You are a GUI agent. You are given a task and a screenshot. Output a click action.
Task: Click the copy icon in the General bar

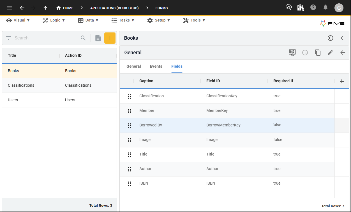click(318, 53)
